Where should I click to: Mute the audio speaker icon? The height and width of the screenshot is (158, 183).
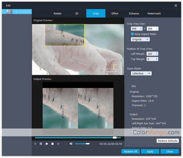pyautogui.click(x=71, y=144)
